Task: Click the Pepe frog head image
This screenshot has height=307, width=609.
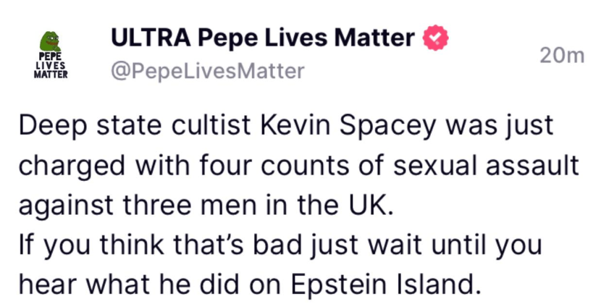Action: (50, 43)
